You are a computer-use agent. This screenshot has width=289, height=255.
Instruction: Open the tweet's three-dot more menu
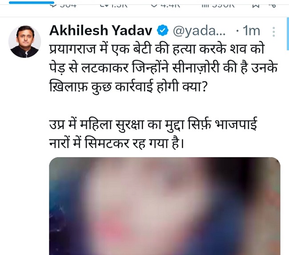coord(273,32)
